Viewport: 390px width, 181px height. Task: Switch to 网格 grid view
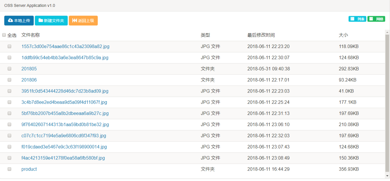click(376, 19)
